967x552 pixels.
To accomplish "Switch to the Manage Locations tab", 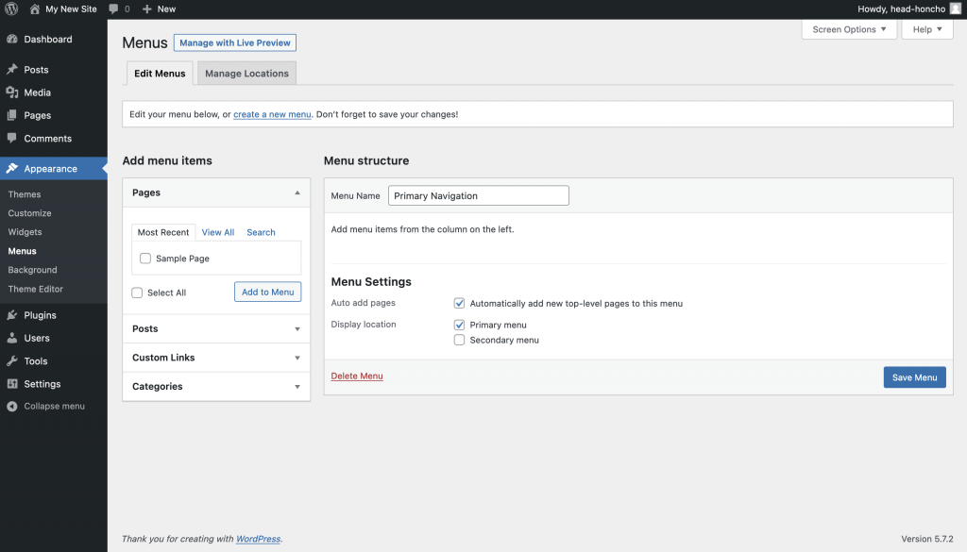I will [x=246, y=74].
